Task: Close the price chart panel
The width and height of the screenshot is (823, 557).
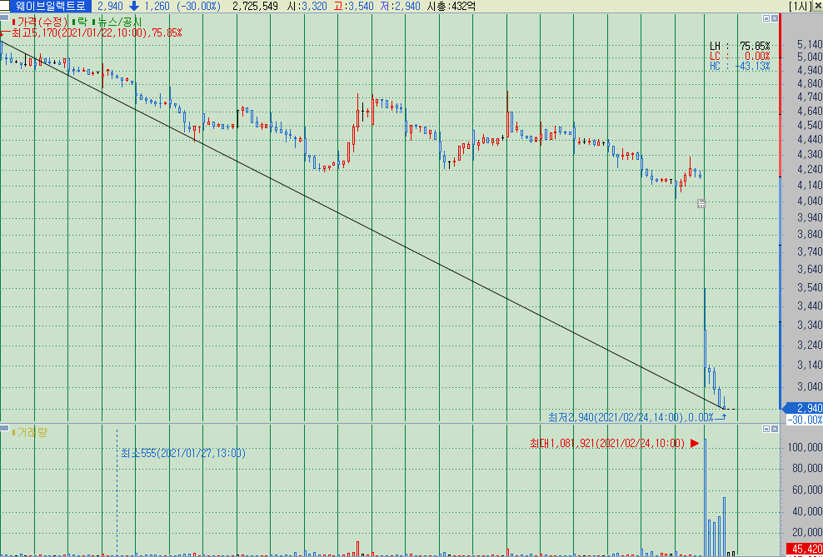Action: coord(775,18)
